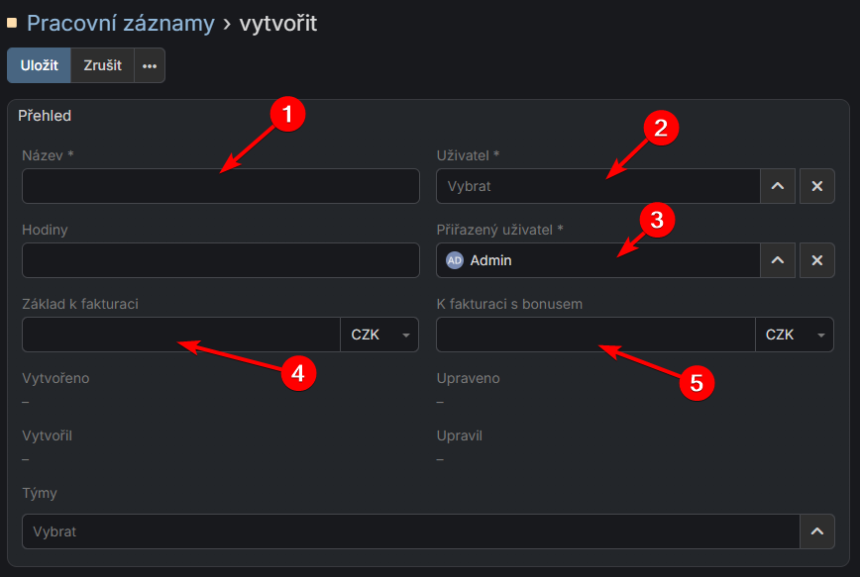The image size is (860, 577).
Task: Click the Přehled panel header
Action: tap(43, 115)
